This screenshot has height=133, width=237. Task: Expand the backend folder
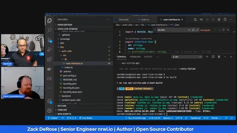pyautogui.click(x=66, y=96)
